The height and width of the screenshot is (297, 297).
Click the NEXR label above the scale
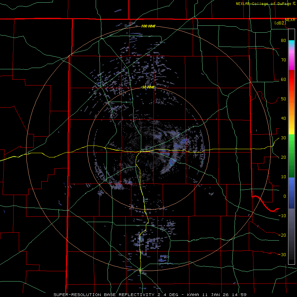coord(290,20)
